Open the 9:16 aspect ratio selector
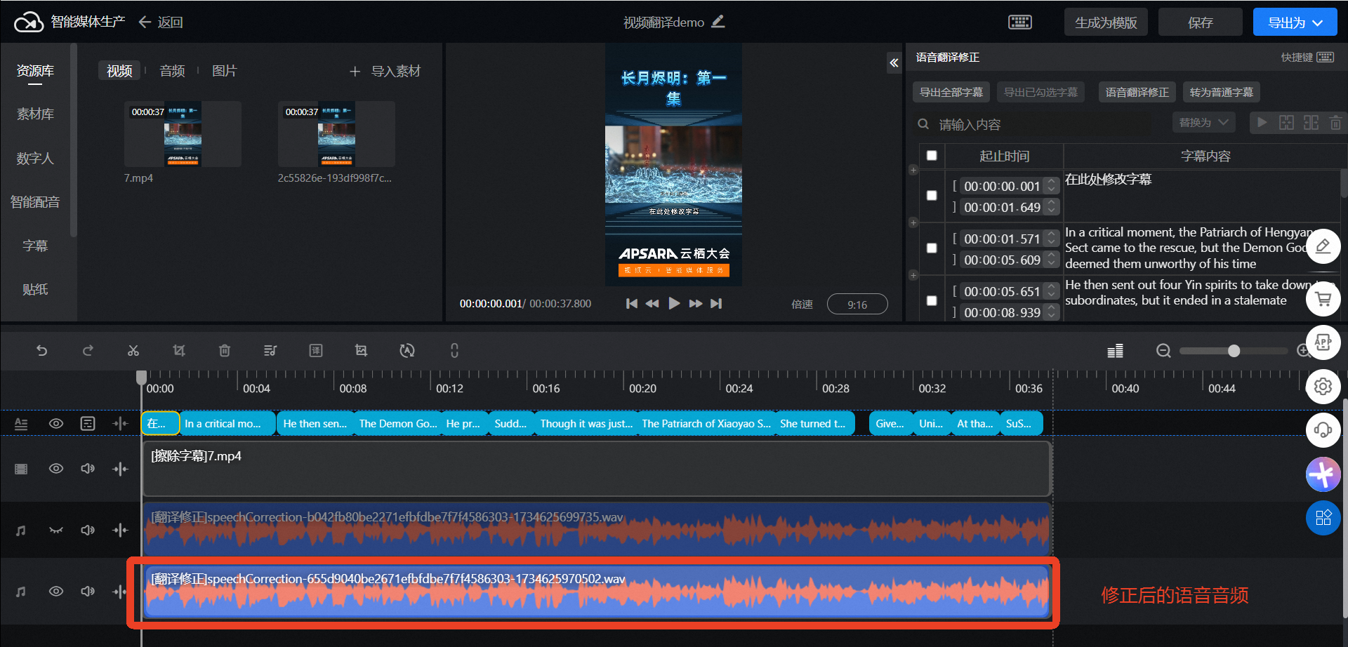 857,305
